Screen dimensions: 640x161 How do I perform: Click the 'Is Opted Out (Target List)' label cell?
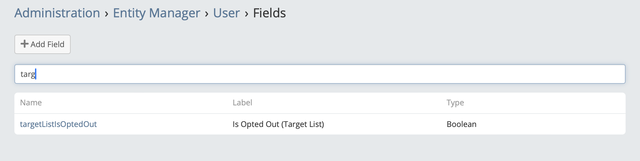coord(278,124)
